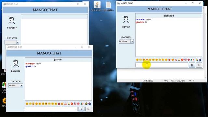This screenshot has height=117, width=208.
Task: Insert the banana emoji in giavinh's window
Action: 179,60
